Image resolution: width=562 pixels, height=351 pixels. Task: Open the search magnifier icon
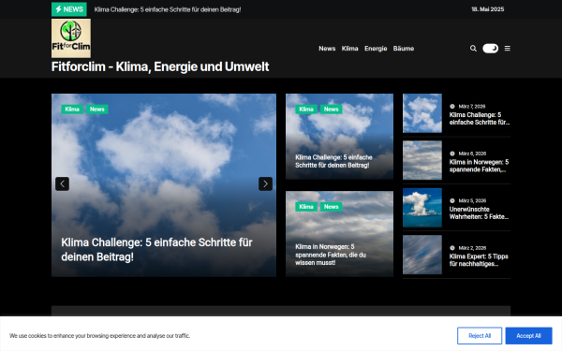click(473, 49)
